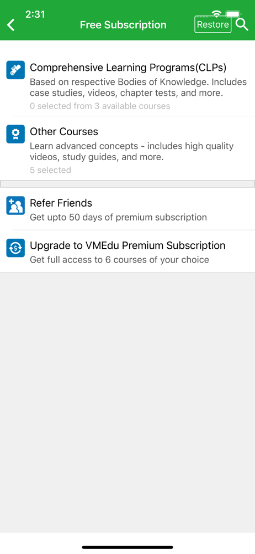This screenshot has height=554, width=255.
Task: Tap the back arrow in header
Action: pos(11,25)
